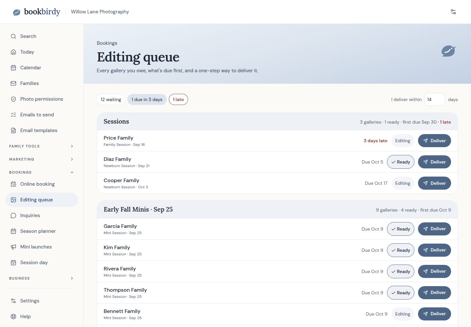This screenshot has width=471, height=327.
Task: Open the Families page
Action: click(42, 83)
